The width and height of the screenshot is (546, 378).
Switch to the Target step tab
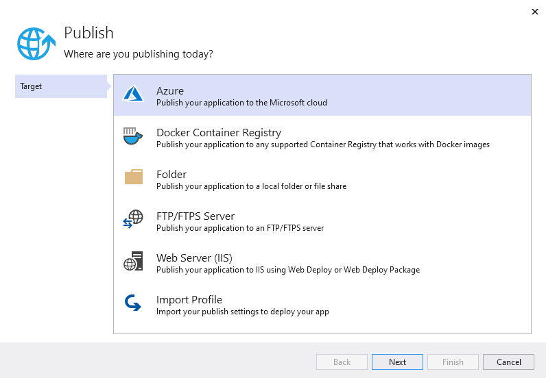tap(60, 86)
